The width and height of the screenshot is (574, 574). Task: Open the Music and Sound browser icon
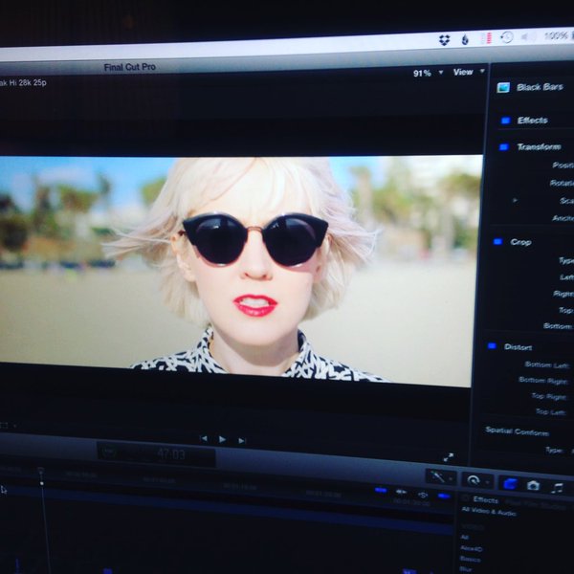[557, 487]
